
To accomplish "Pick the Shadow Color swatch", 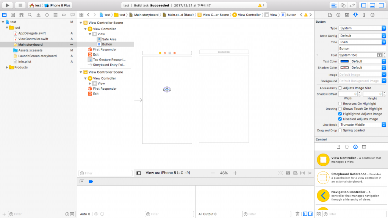I will (x=344, y=67).
